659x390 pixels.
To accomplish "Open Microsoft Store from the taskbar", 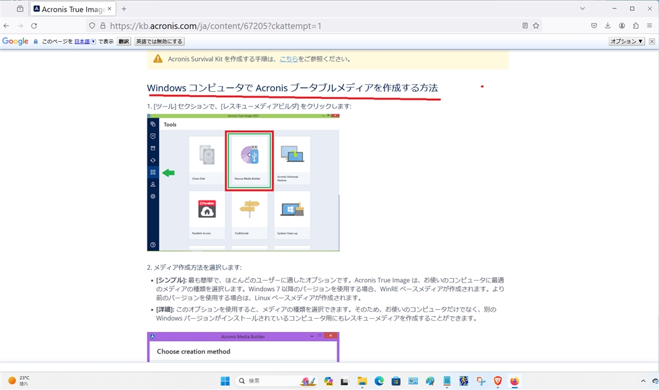I will (x=396, y=381).
